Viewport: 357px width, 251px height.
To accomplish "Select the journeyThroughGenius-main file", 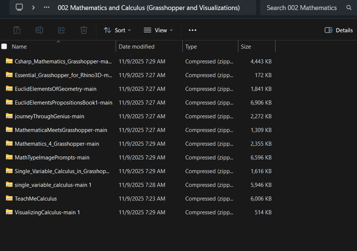I will coord(49,116).
